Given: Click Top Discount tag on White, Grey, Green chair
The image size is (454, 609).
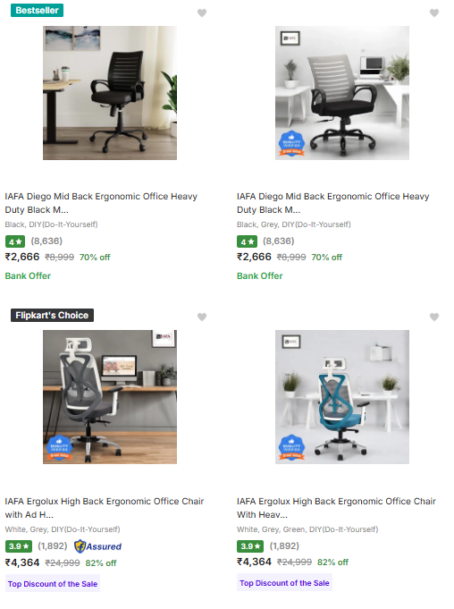Looking at the screenshot, I should click(x=284, y=583).
